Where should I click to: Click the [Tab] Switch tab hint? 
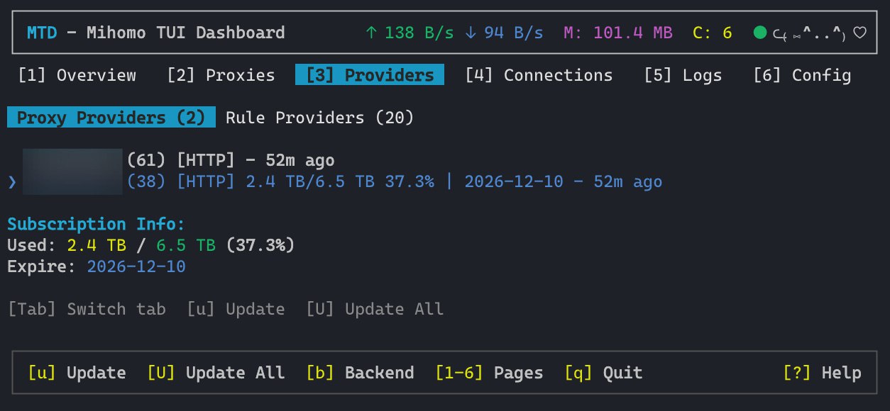(x=87, y=309)
